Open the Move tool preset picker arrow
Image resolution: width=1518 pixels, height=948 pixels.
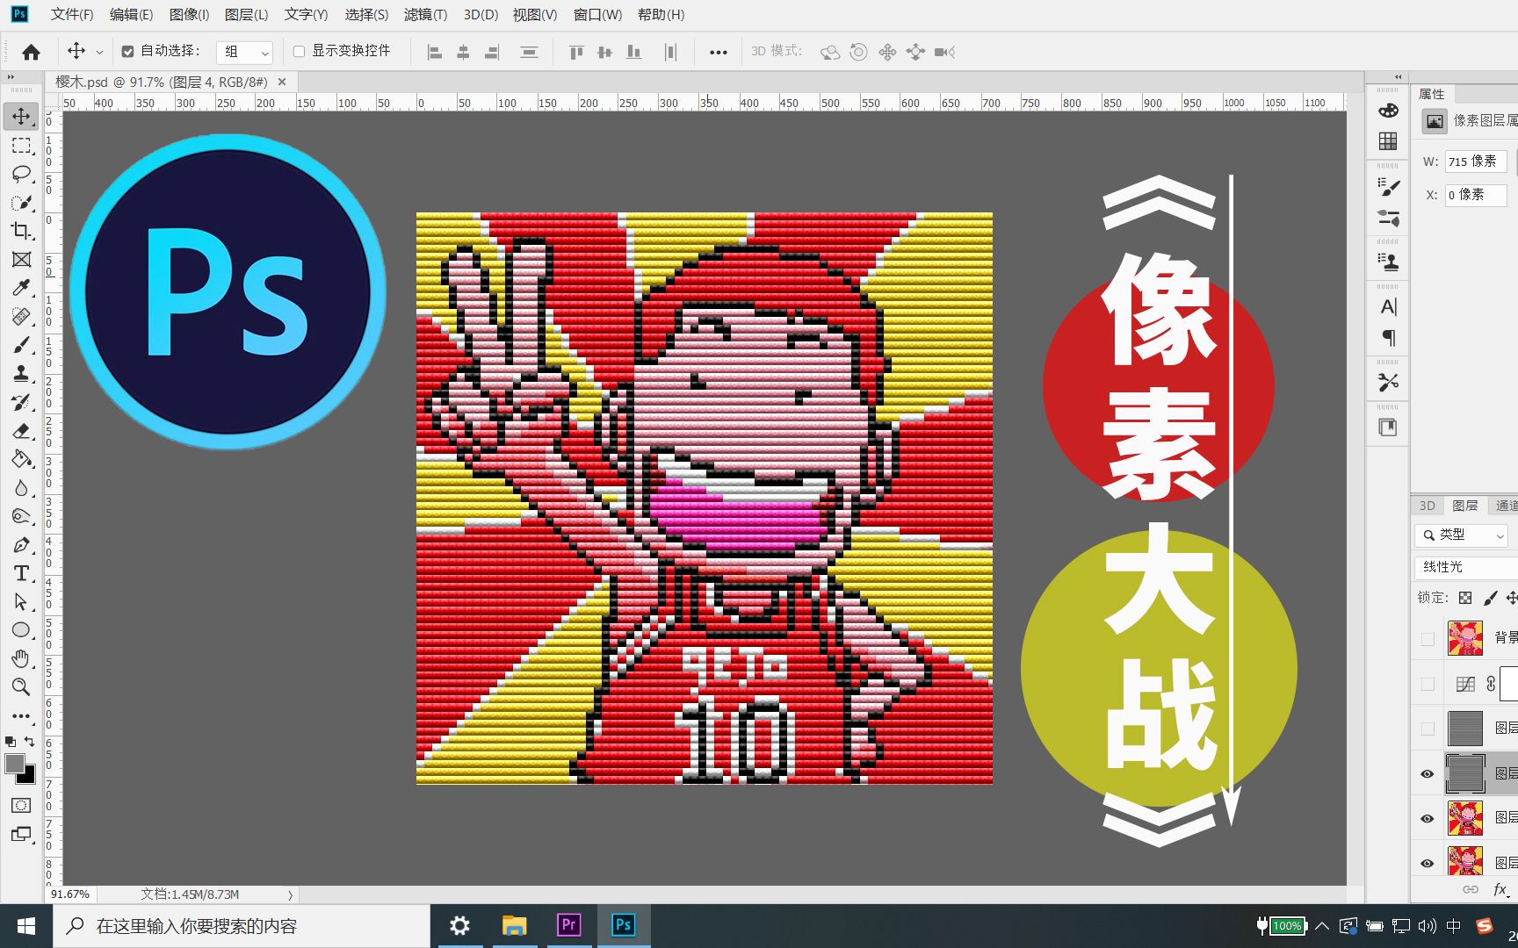tap(99, 53)
